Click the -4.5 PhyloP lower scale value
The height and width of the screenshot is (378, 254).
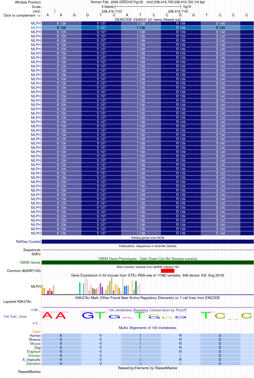pyautogui.click(x=35, y=323)
